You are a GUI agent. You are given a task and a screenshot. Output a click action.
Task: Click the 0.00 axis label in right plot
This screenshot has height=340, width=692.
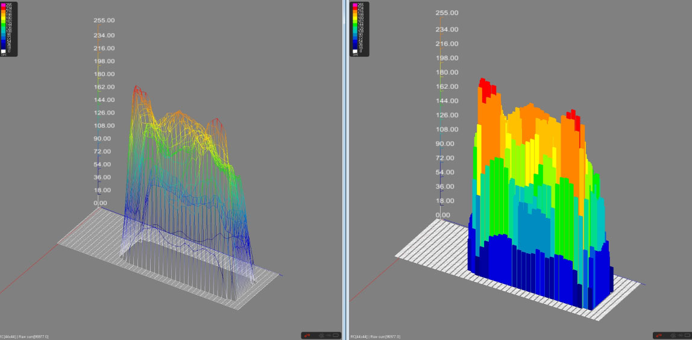(442, 215)
